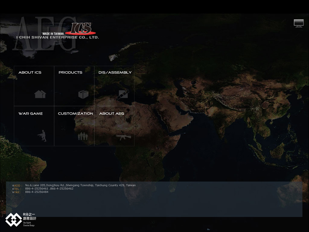Open the ABOUT AEG menu tile
The height and width of the screenshot is (232, 309).
click(x=115, y=126)
